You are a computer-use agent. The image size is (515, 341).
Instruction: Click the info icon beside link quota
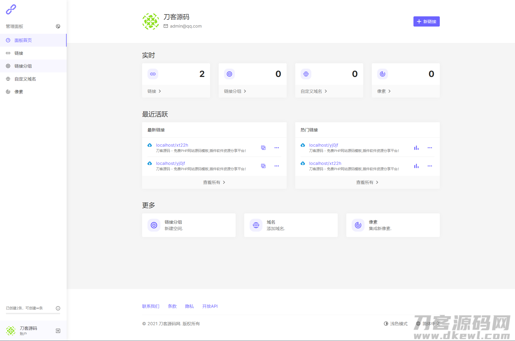click(58, 308)
